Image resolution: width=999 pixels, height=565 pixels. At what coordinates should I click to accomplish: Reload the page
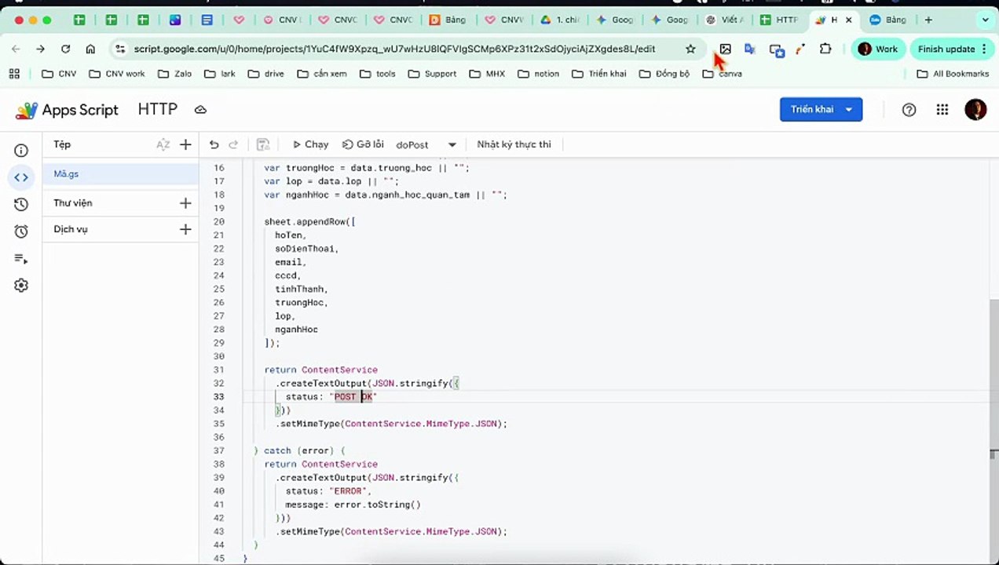(65, 49)
